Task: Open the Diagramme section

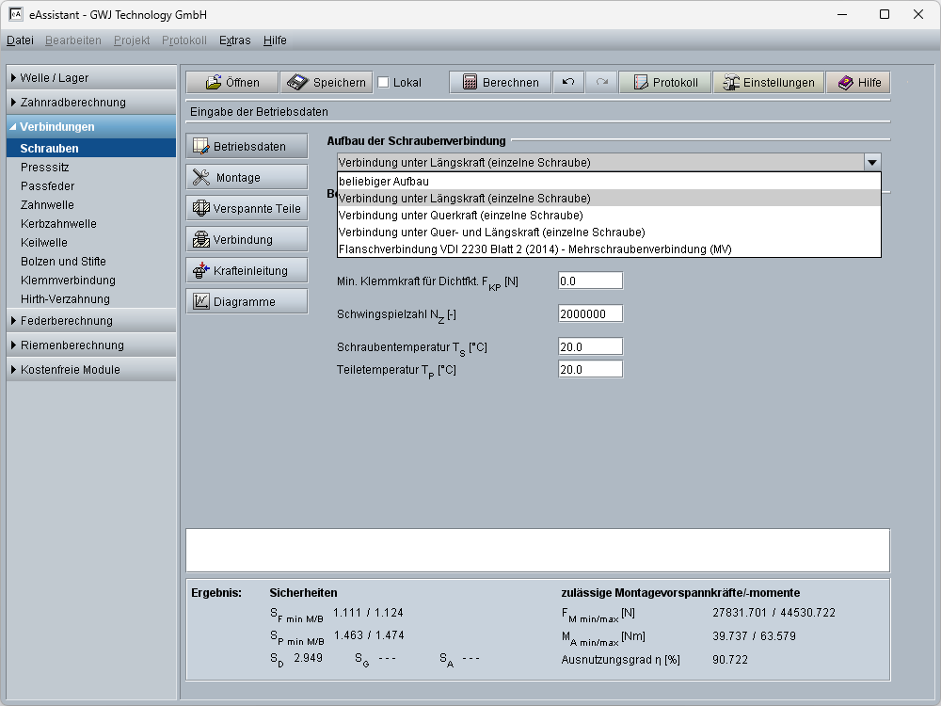Action: click(247, 301)
